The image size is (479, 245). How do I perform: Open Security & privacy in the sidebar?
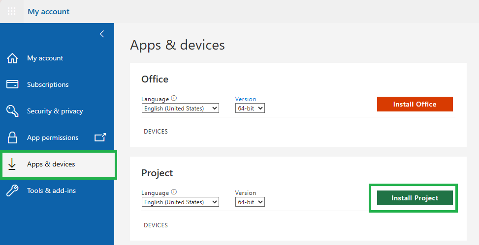tap(55, 111)
